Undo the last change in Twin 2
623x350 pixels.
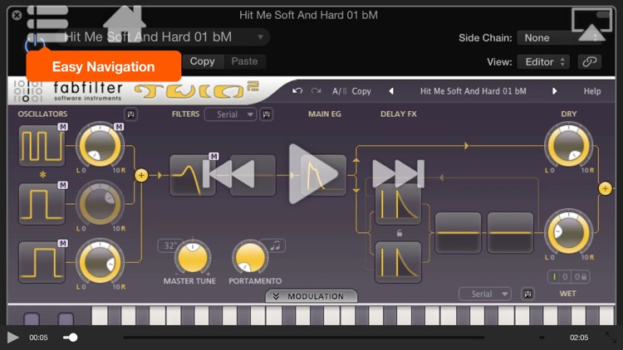coord(297,91)
